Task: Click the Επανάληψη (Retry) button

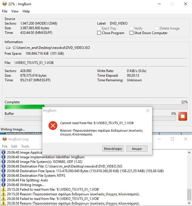Action: point(113,149)
